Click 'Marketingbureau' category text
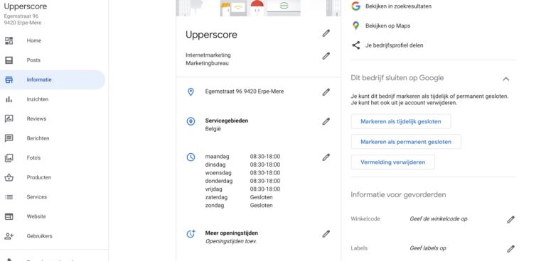The image size is (546, 261). [207, 64]
